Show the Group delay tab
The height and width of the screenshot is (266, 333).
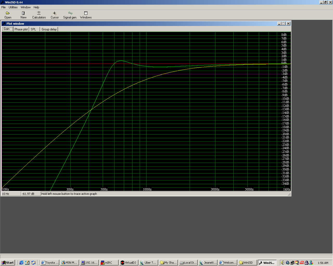coord(49,29)
